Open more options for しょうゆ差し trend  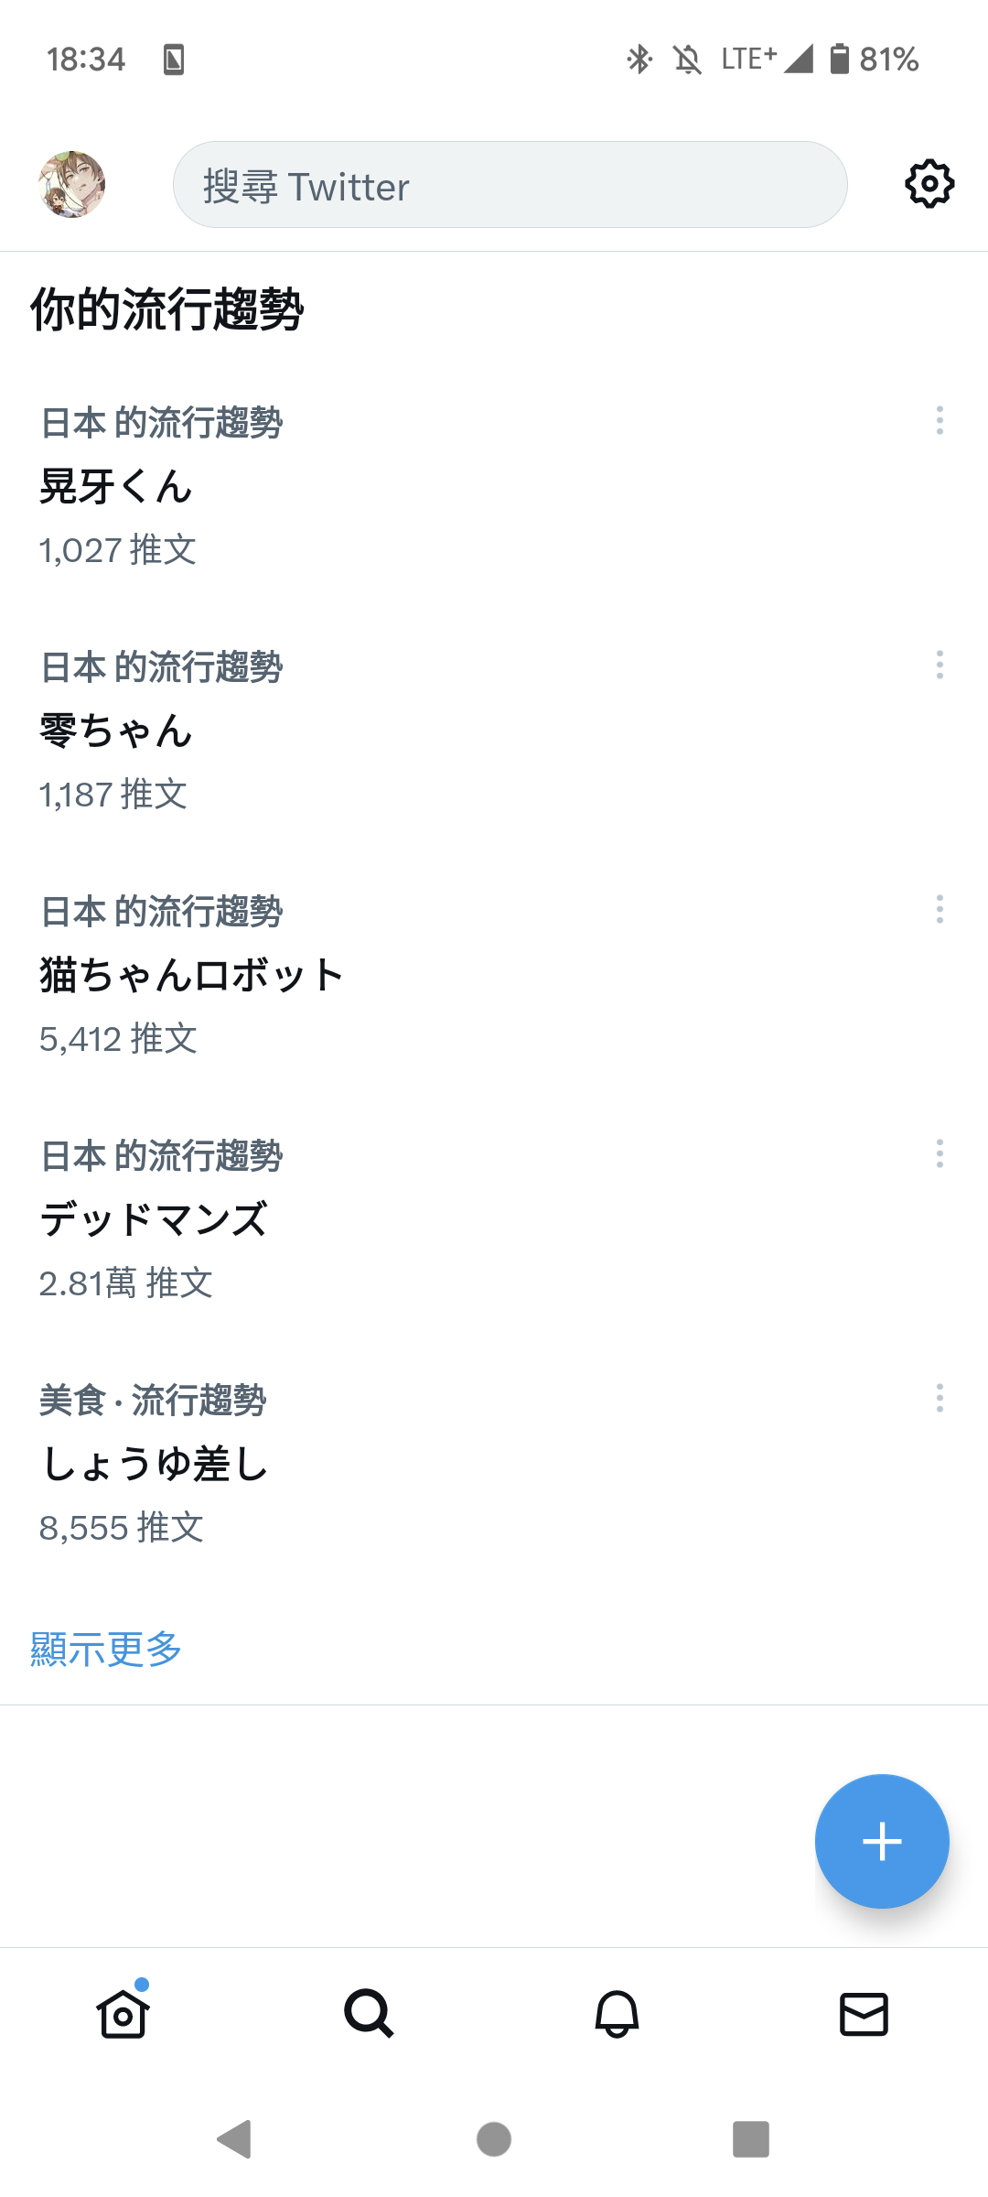pos(940,1399)
